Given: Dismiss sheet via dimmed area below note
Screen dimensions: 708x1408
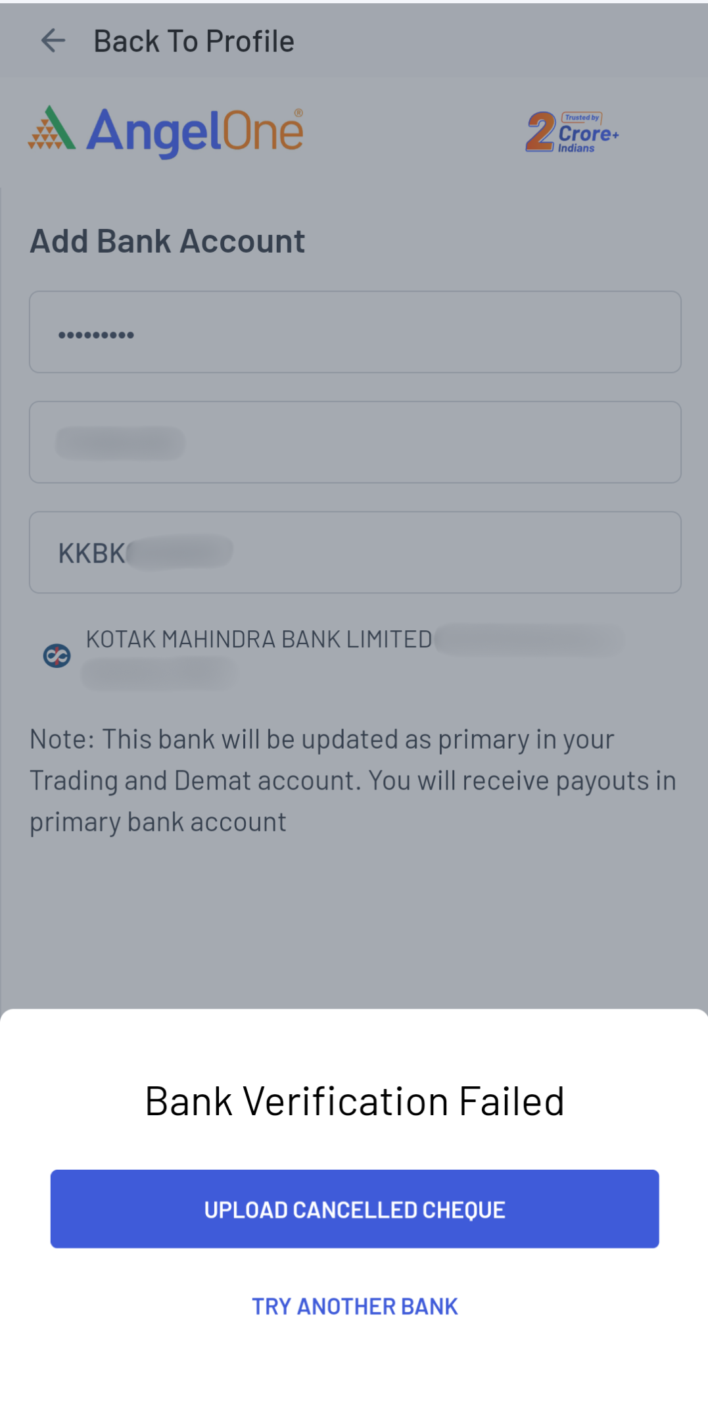Looking at the screenshot, I should (355, 921).
